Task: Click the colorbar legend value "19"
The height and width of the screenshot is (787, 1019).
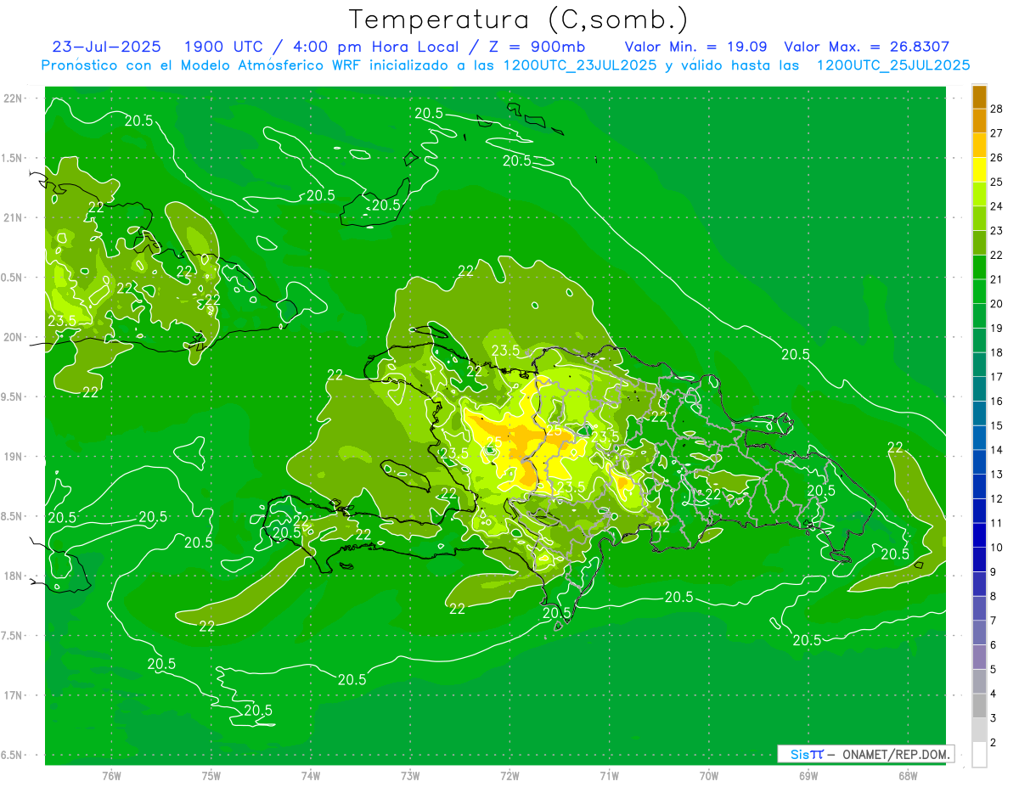Action: pos(997,328)
